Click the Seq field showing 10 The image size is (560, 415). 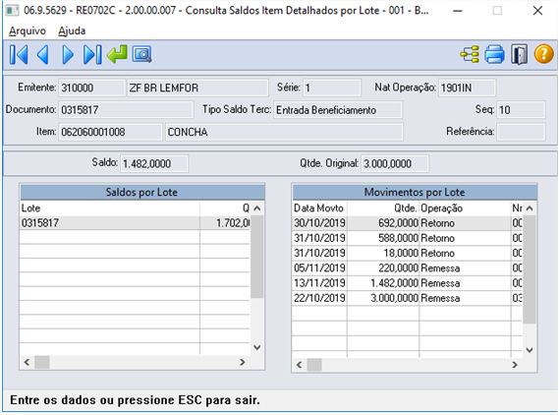pyautogui.click(x=521, y=110)
